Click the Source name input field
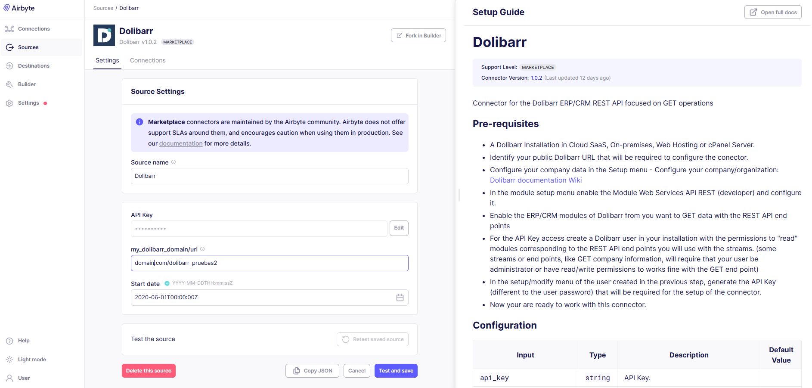The height and width of the screenshot is (388, 812). 270,176
